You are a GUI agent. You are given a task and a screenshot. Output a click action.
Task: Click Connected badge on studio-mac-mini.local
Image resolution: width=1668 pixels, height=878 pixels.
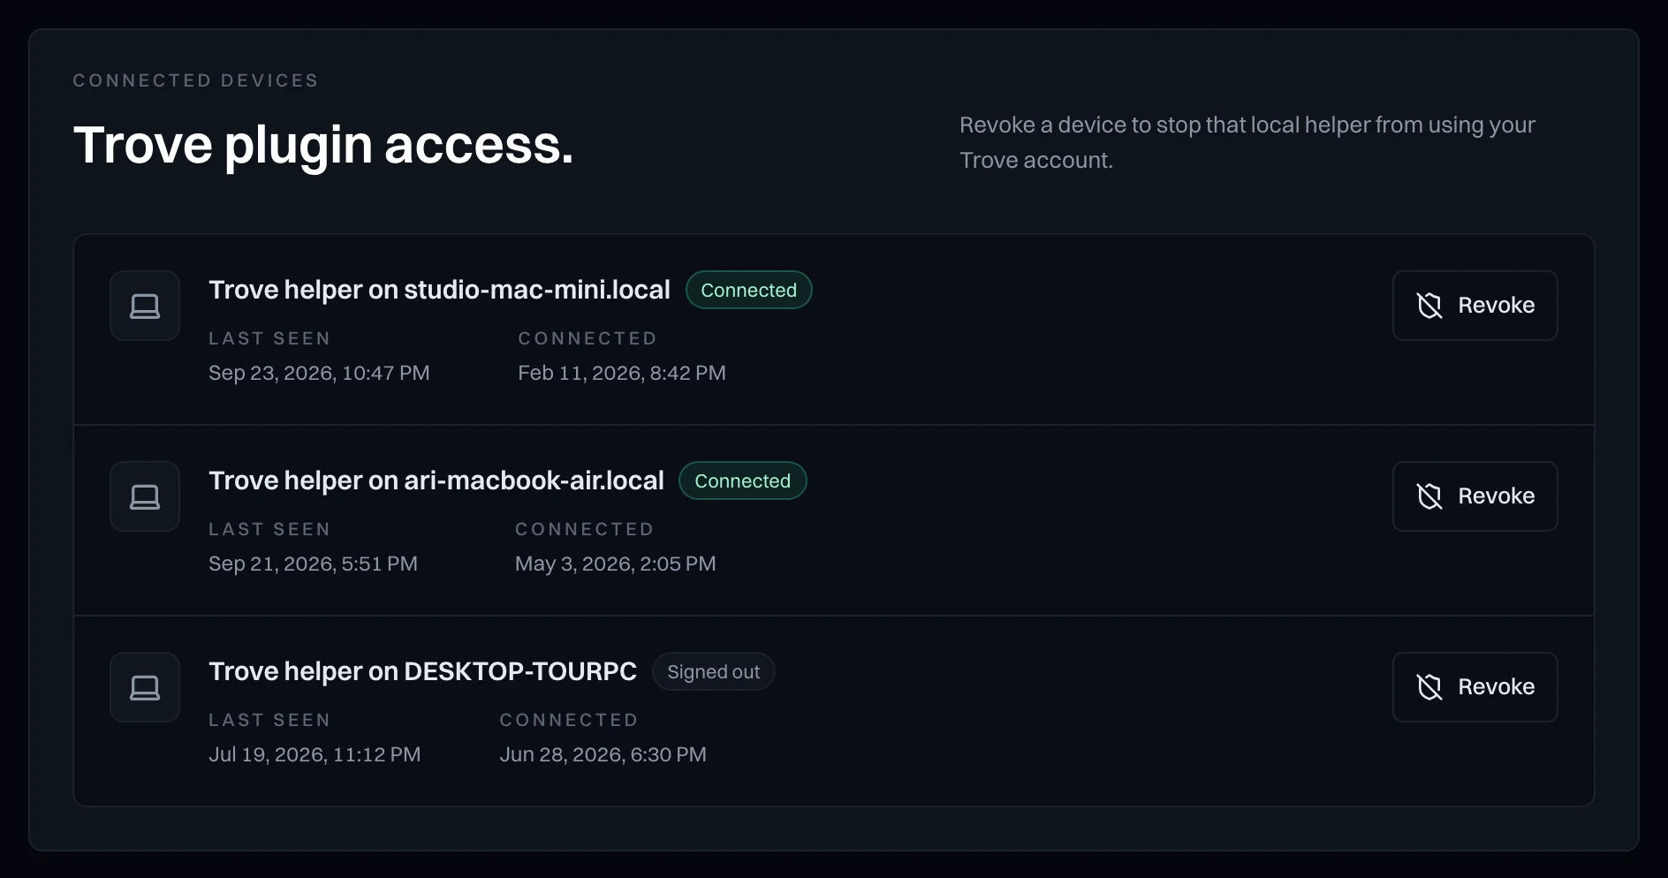pyautogui.click(x=748, y=290)
